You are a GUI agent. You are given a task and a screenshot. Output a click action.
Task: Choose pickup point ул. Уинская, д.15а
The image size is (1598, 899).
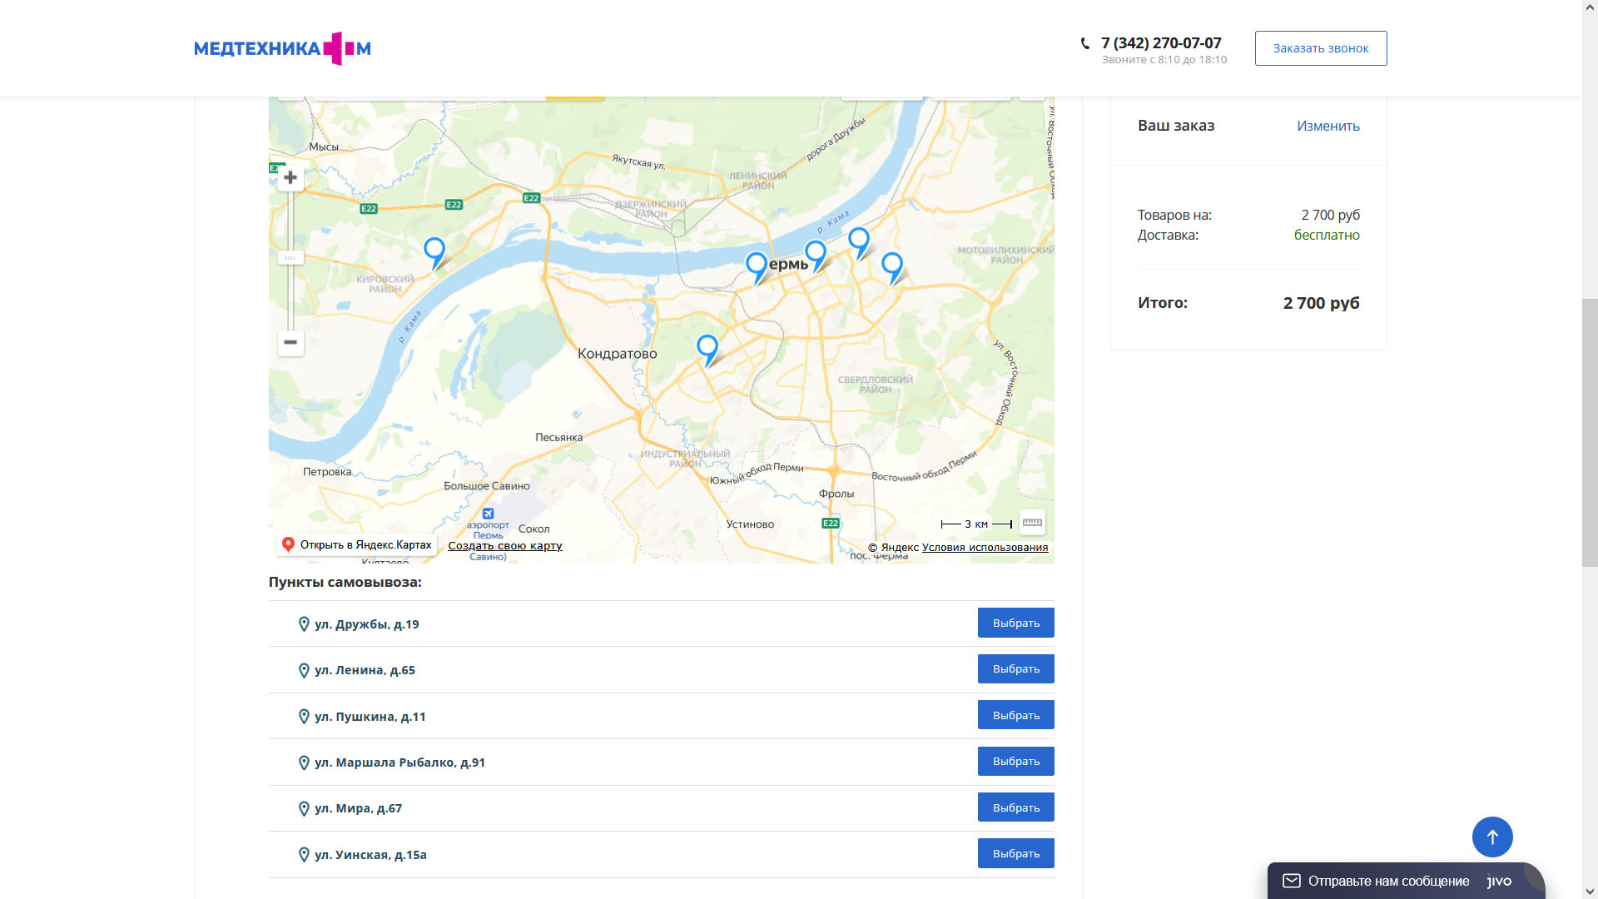tap(1015, 853)
